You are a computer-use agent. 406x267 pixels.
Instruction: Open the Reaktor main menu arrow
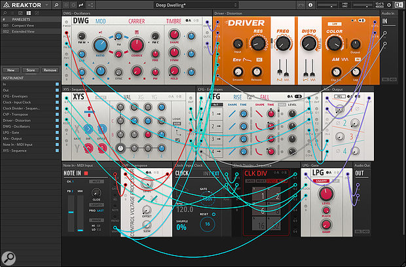47,5
